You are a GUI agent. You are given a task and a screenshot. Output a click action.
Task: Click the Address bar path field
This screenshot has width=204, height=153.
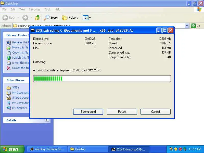click(99, 26)
